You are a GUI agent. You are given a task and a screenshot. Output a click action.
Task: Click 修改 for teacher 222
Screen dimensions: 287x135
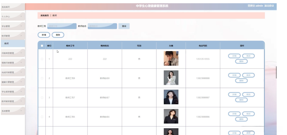(x=248, y=56)
